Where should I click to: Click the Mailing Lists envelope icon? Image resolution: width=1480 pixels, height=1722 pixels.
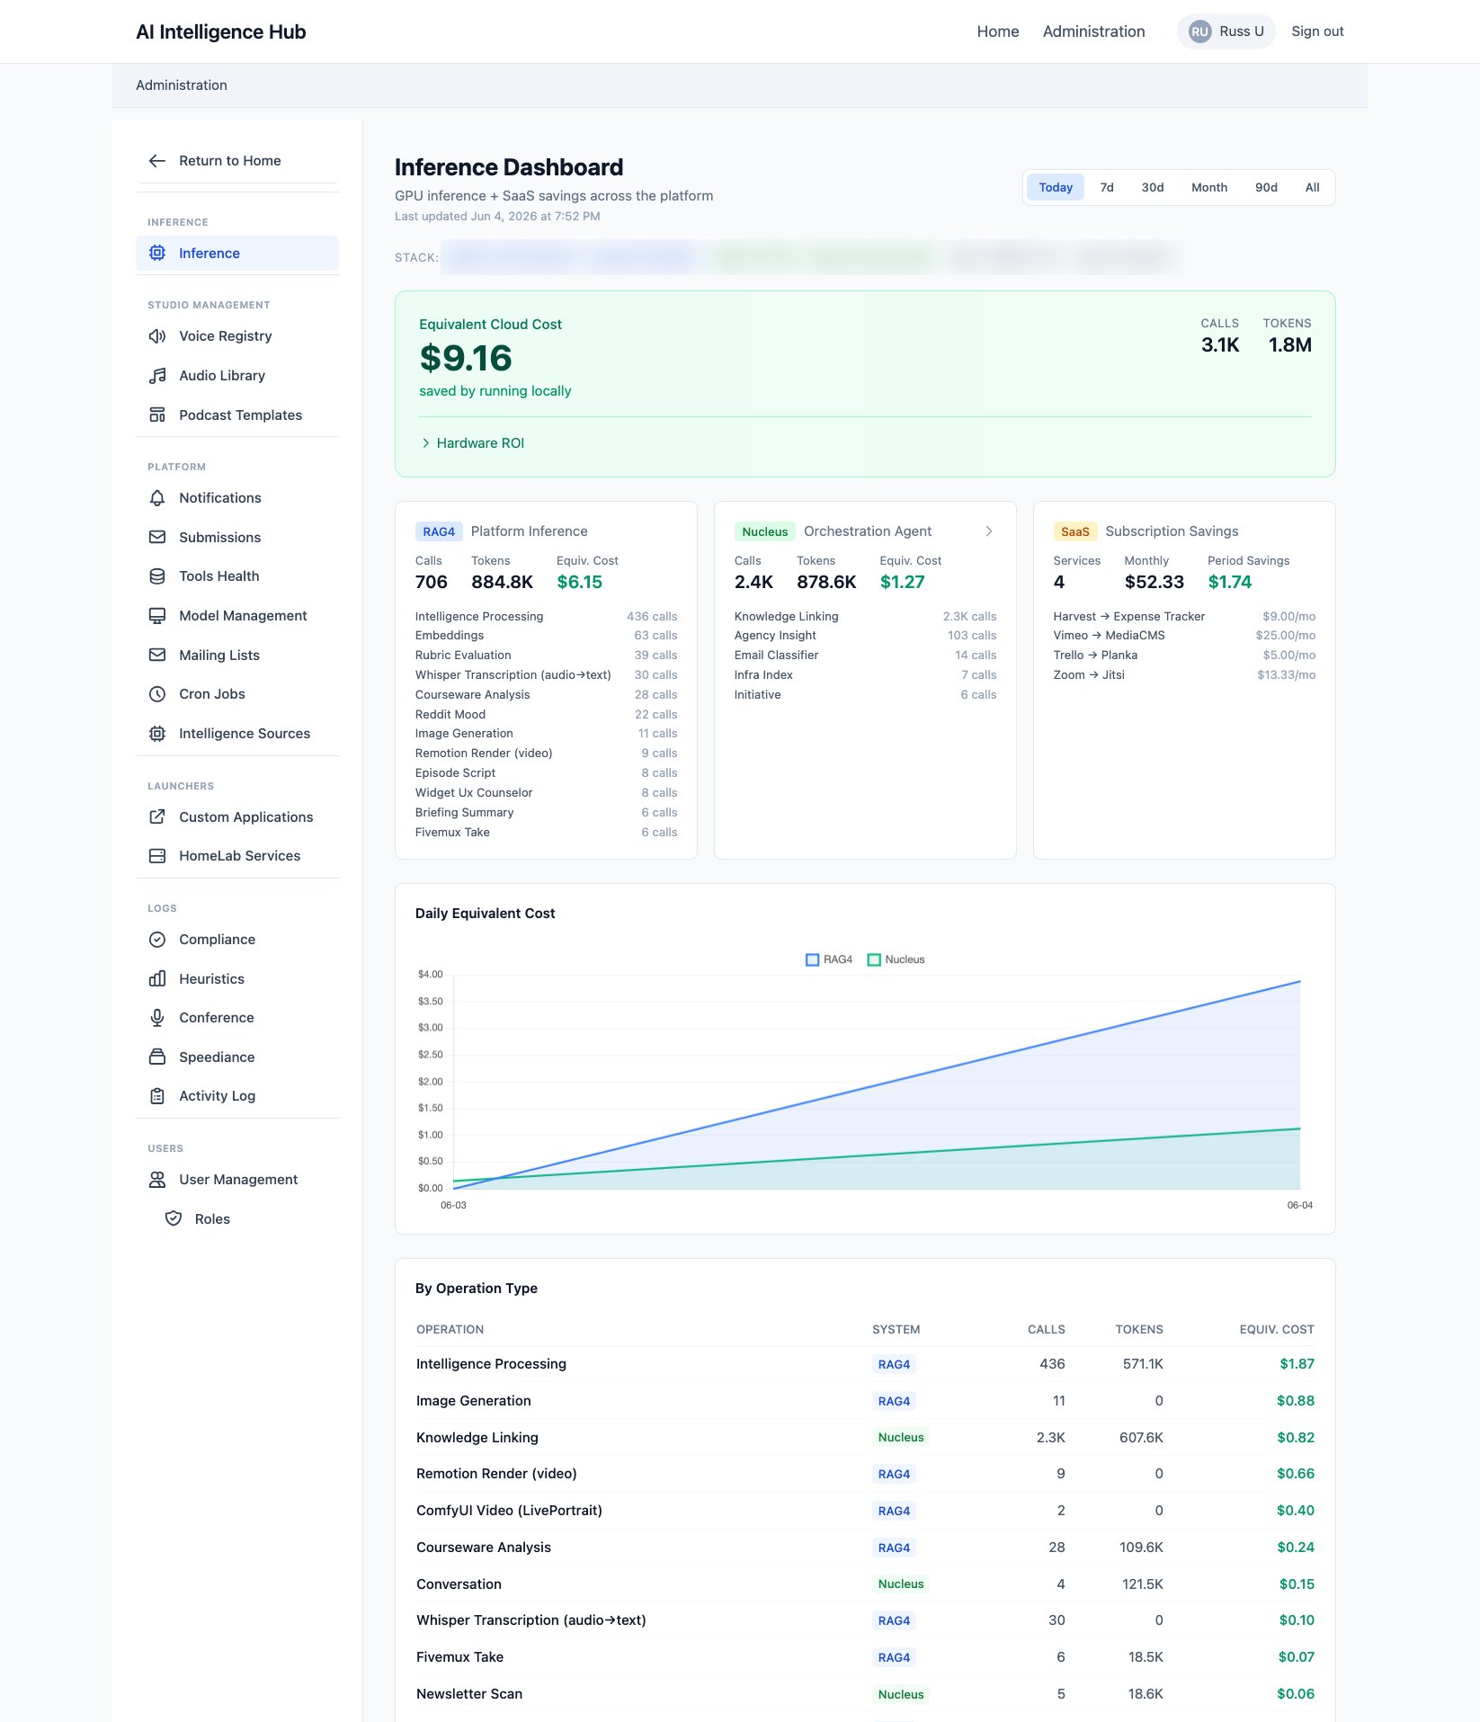(x=157, y=656)
